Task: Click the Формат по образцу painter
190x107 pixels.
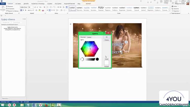Action: point(12,11)
